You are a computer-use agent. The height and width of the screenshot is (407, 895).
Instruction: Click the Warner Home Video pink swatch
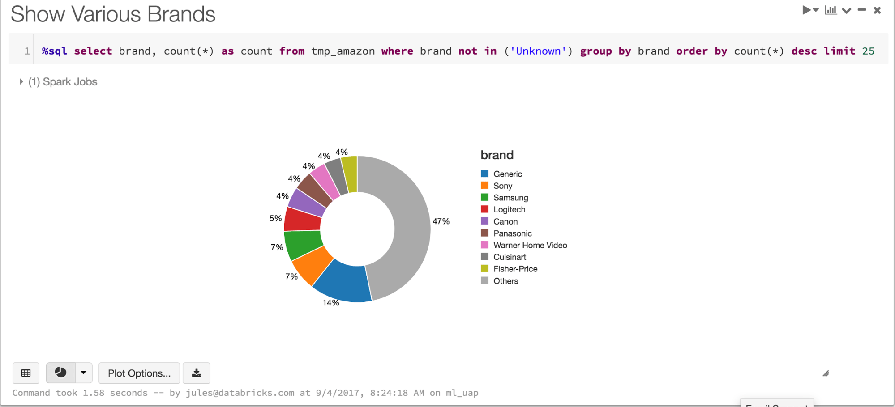[484, 245]
